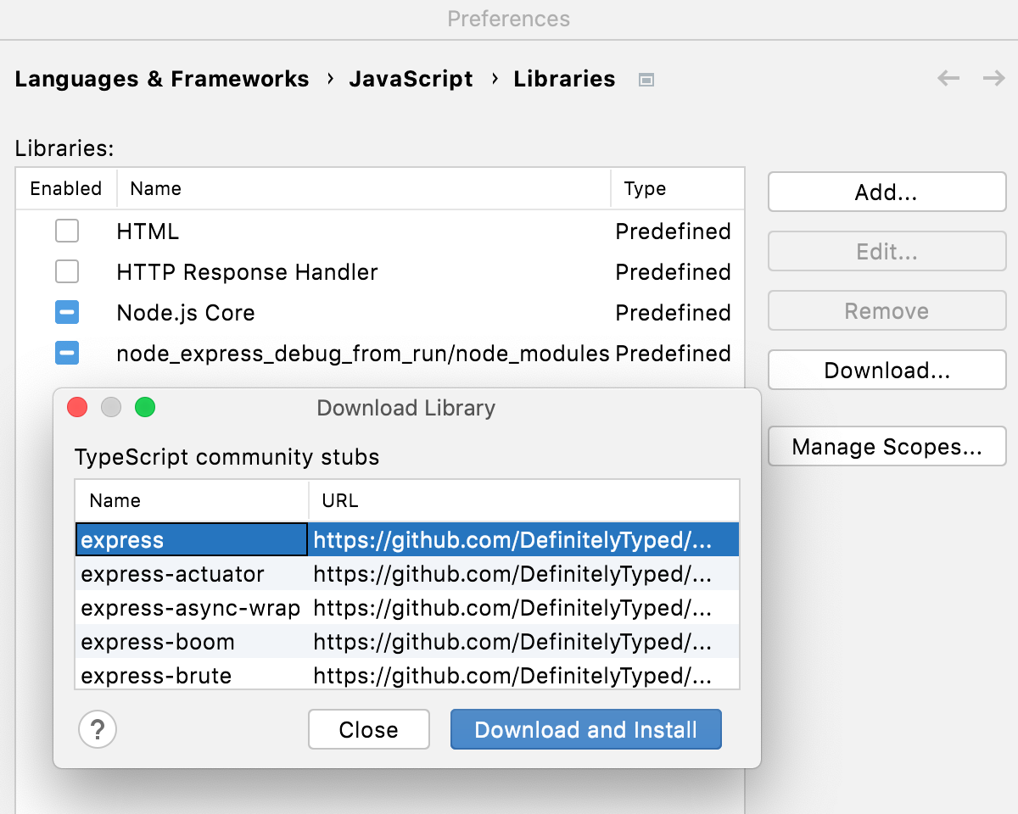Image resolution: width=1018 pixels, height=814 pixels.
Task: Close the Download Library dialog
Action: [368, 729]
